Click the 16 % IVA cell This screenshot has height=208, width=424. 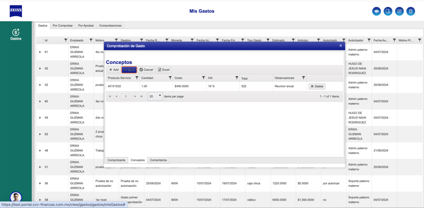[x=223, y=86]
